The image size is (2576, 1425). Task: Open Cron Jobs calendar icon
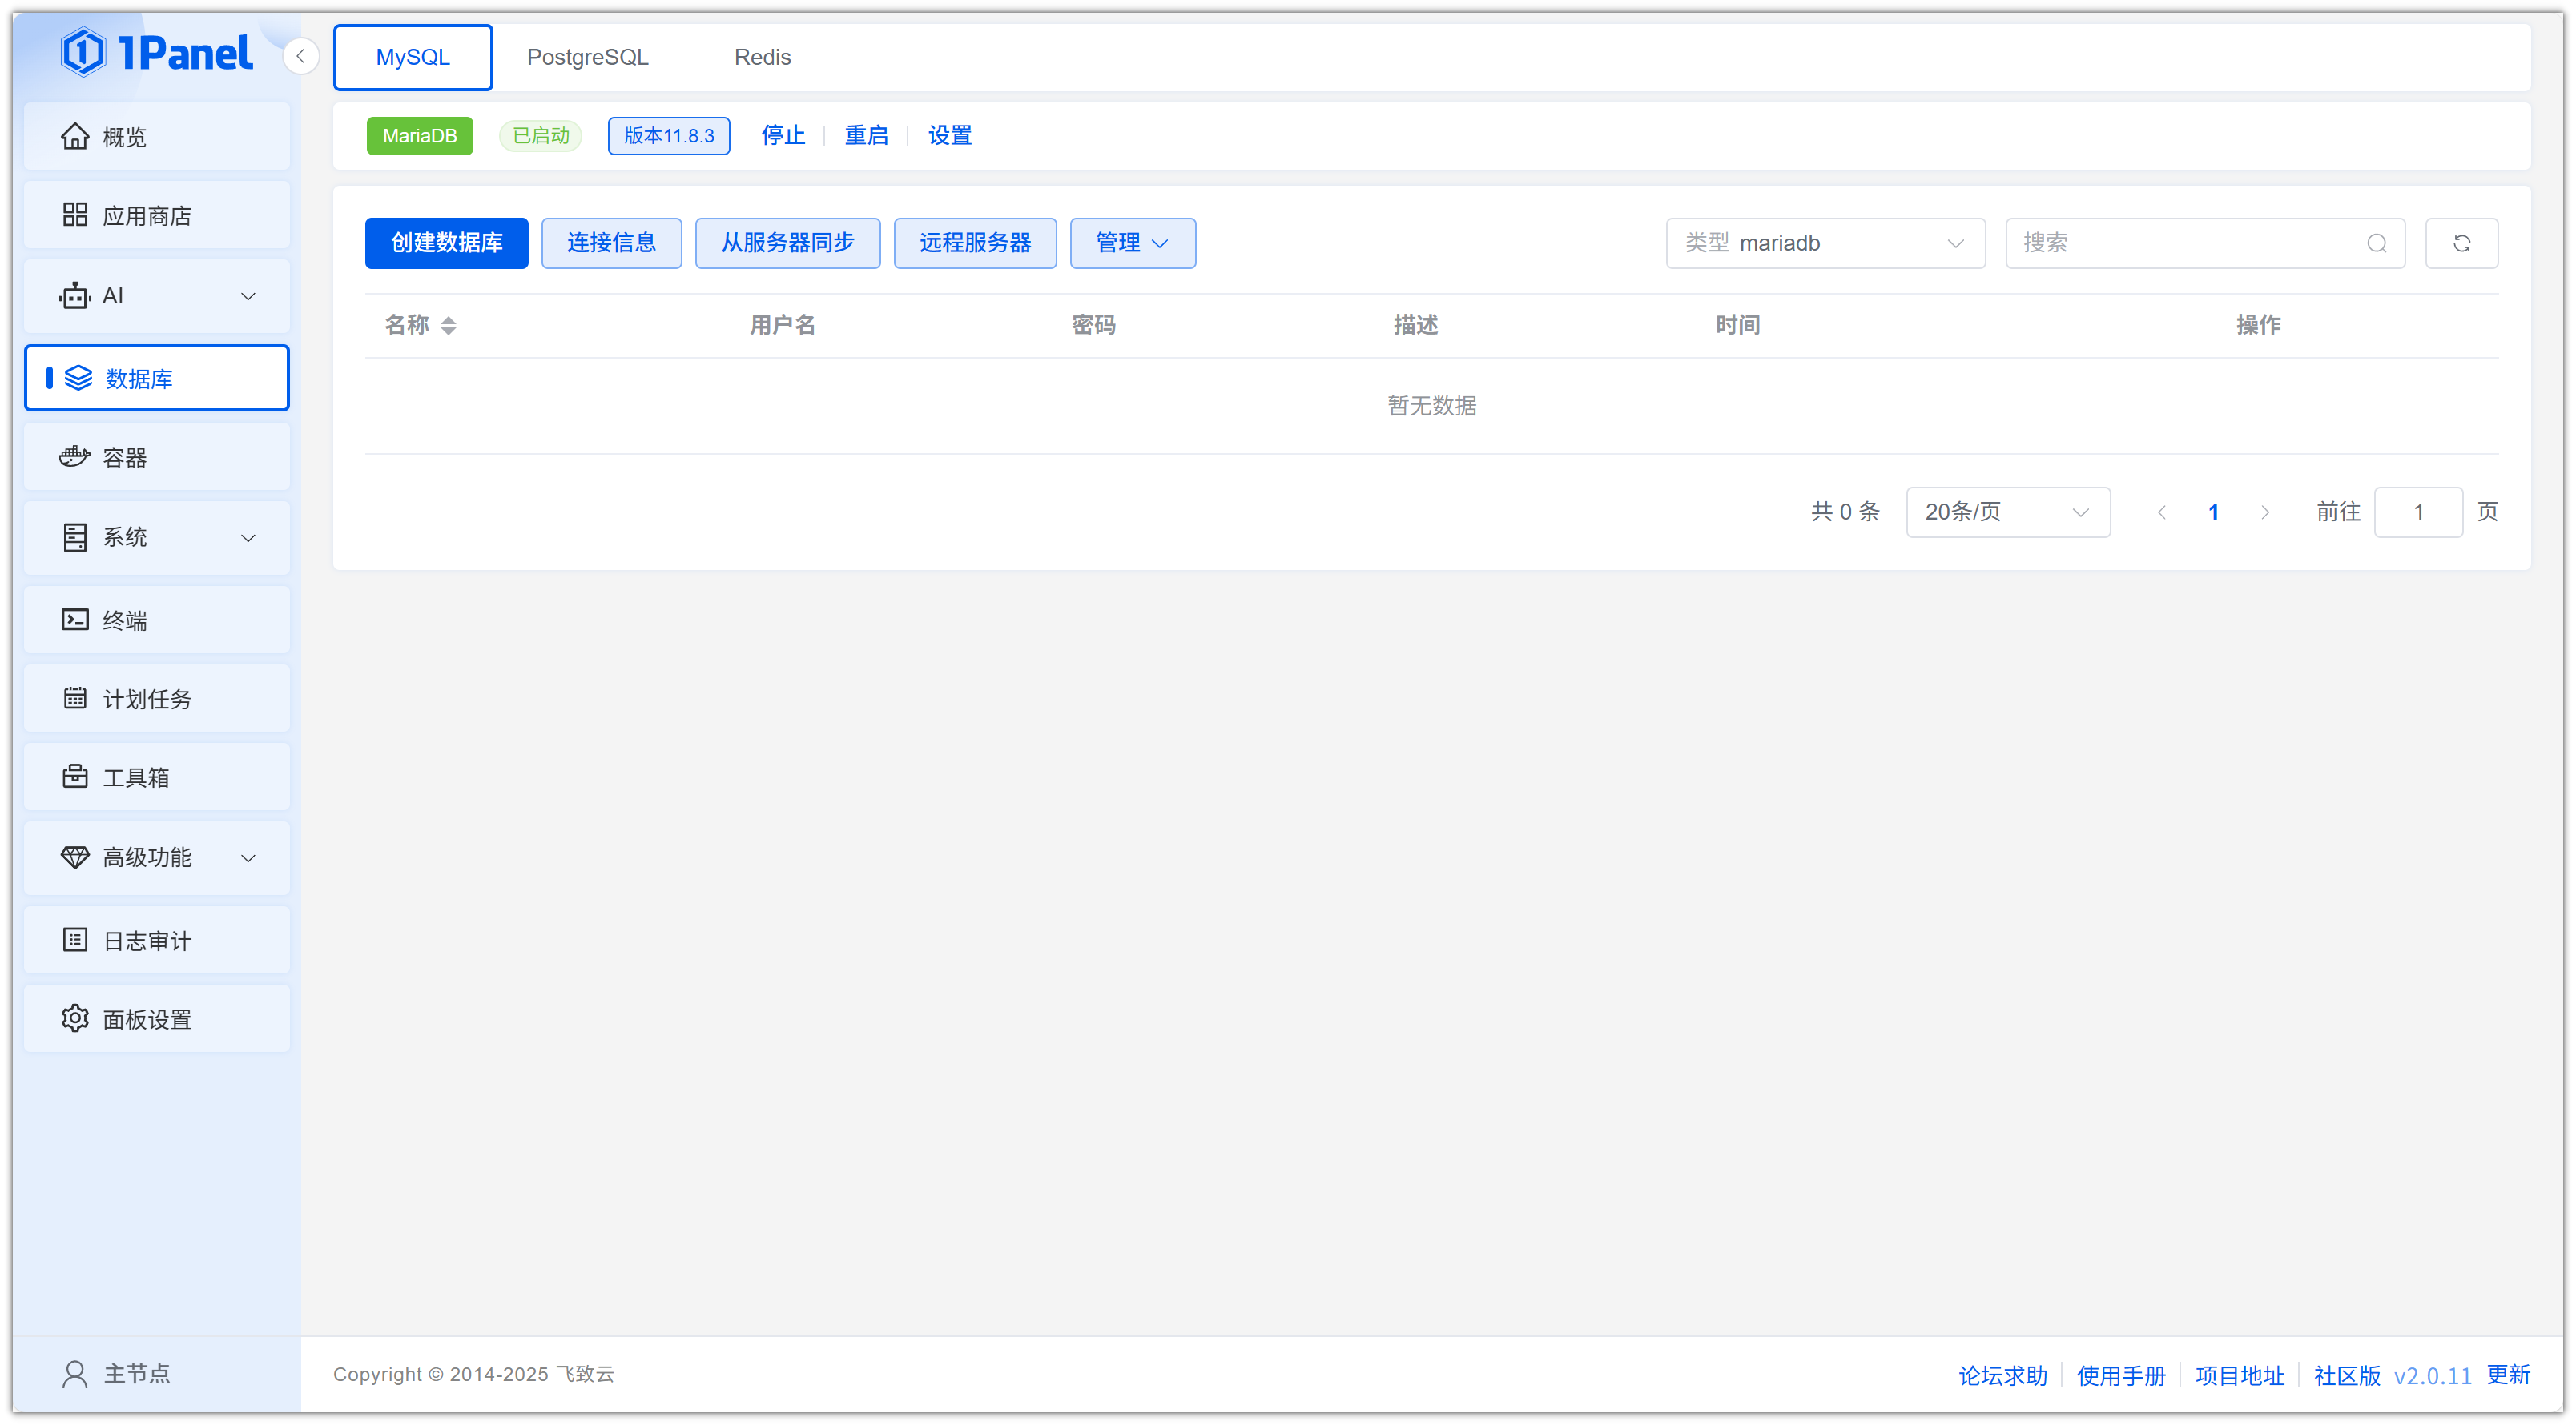tap(75, 699)
